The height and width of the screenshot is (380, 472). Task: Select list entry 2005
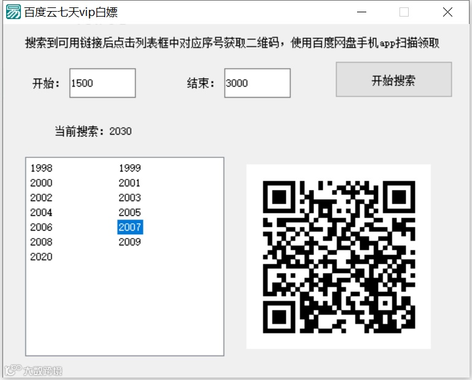130,212
